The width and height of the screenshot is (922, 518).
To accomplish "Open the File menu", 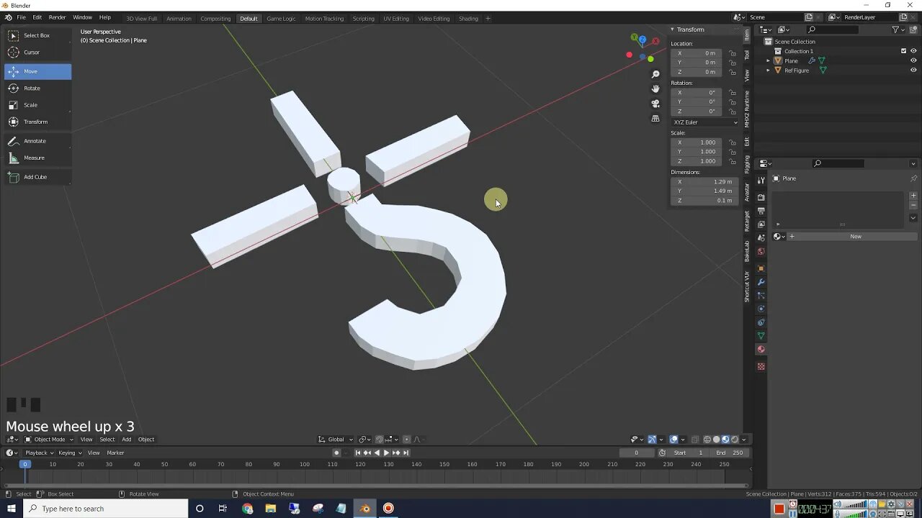I will 22,17.
